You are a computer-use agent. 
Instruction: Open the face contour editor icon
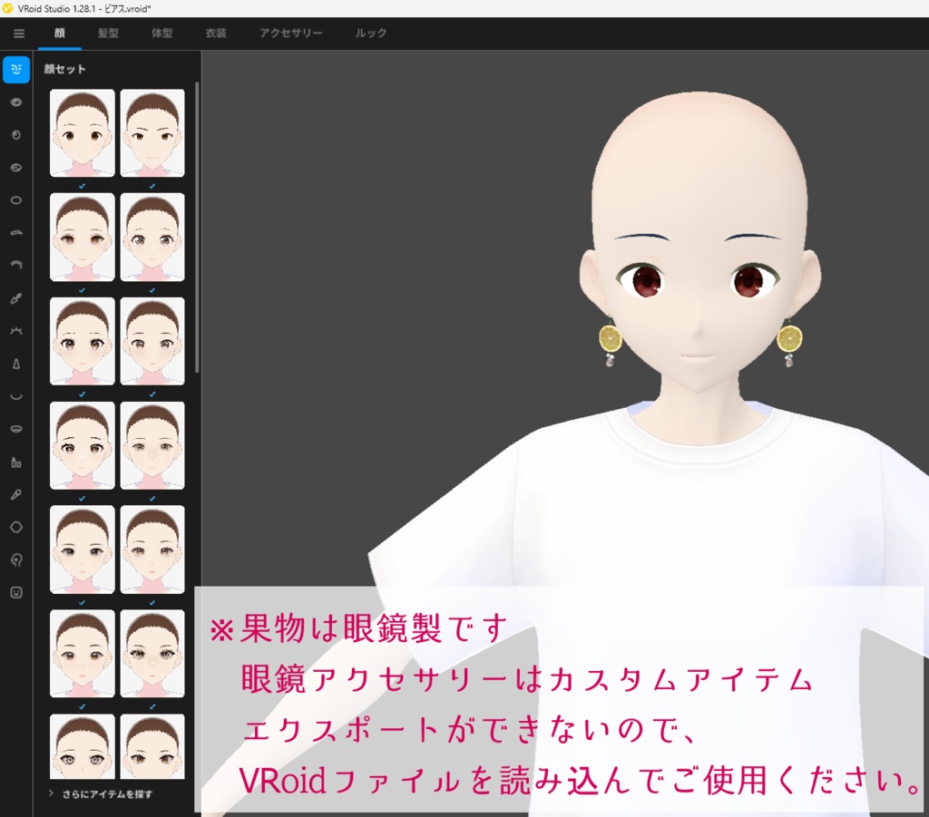coord(16,525)
